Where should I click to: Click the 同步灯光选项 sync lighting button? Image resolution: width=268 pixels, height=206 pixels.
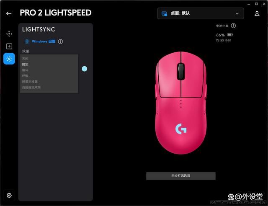tap(181, 176)
